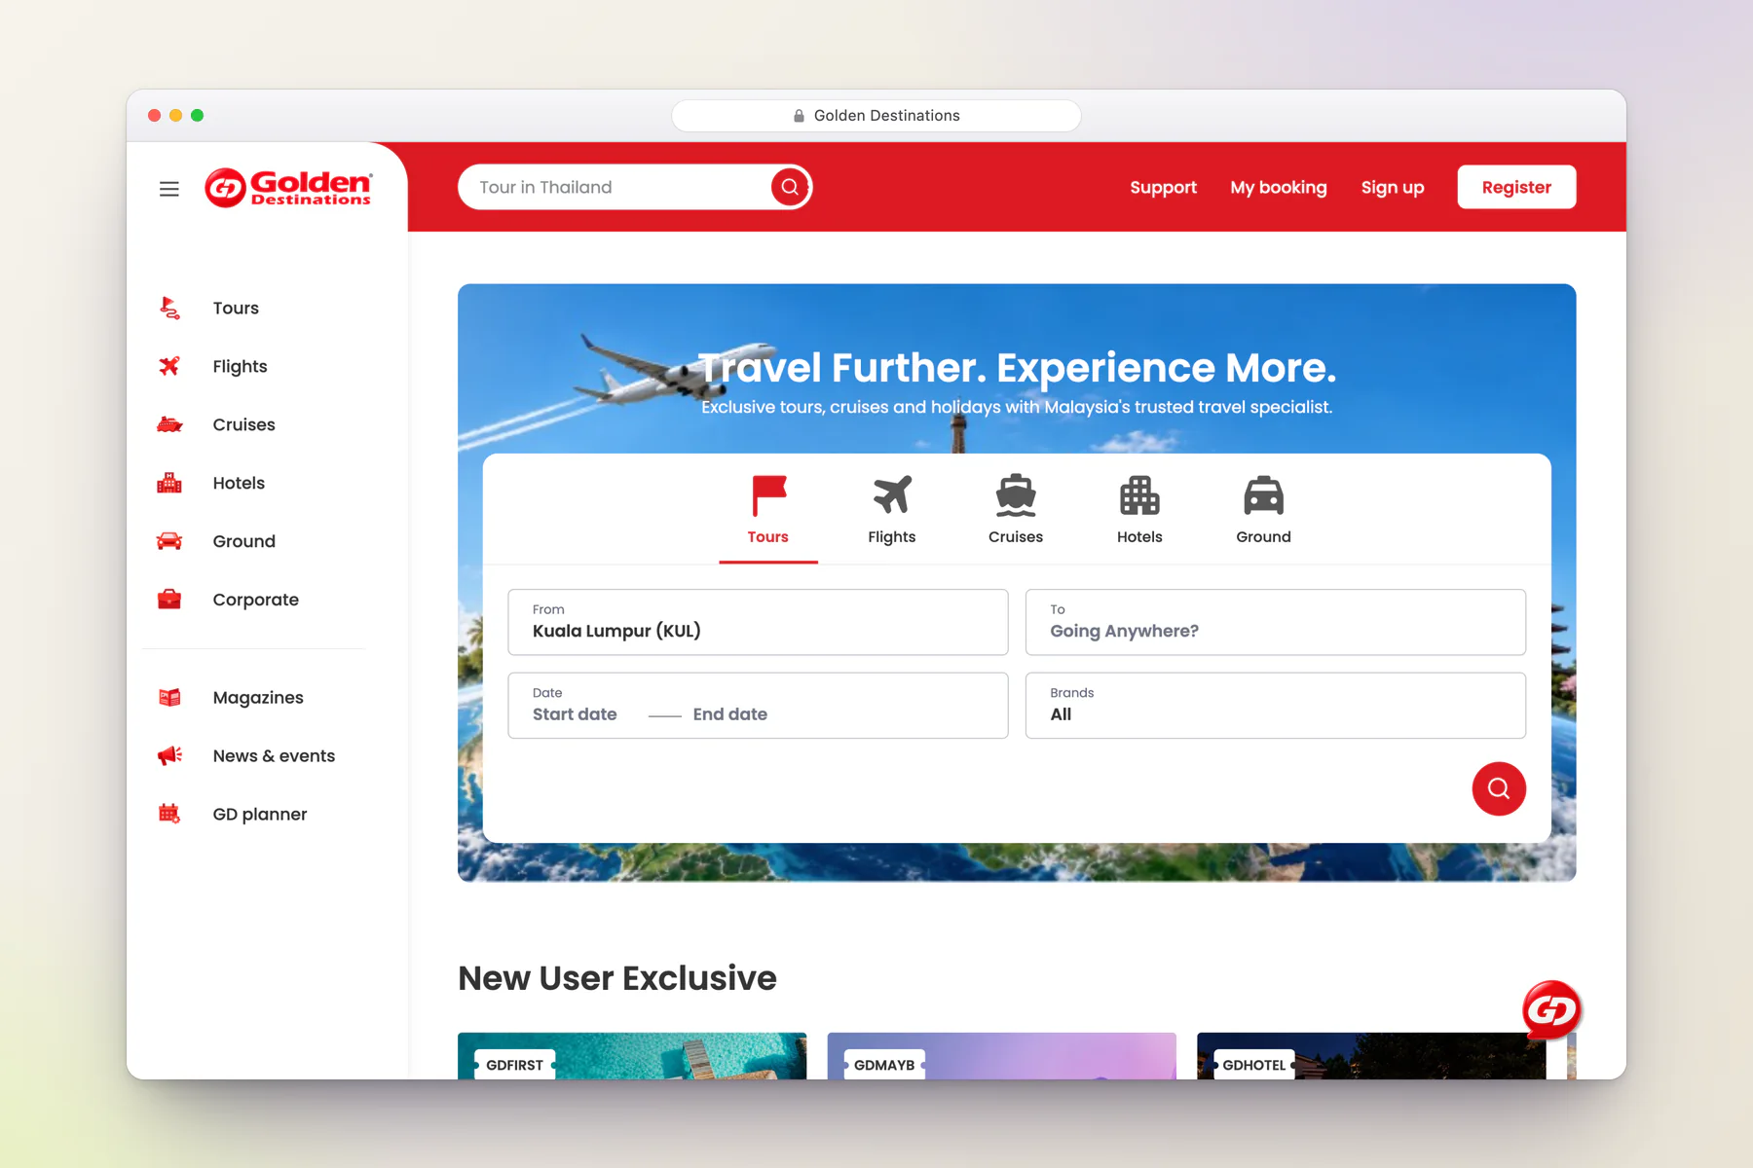The height and width of the screenshot is (1168, 1753).
Task: Click the Hotels building icon in sidebar
Action: tap(169, 483)
